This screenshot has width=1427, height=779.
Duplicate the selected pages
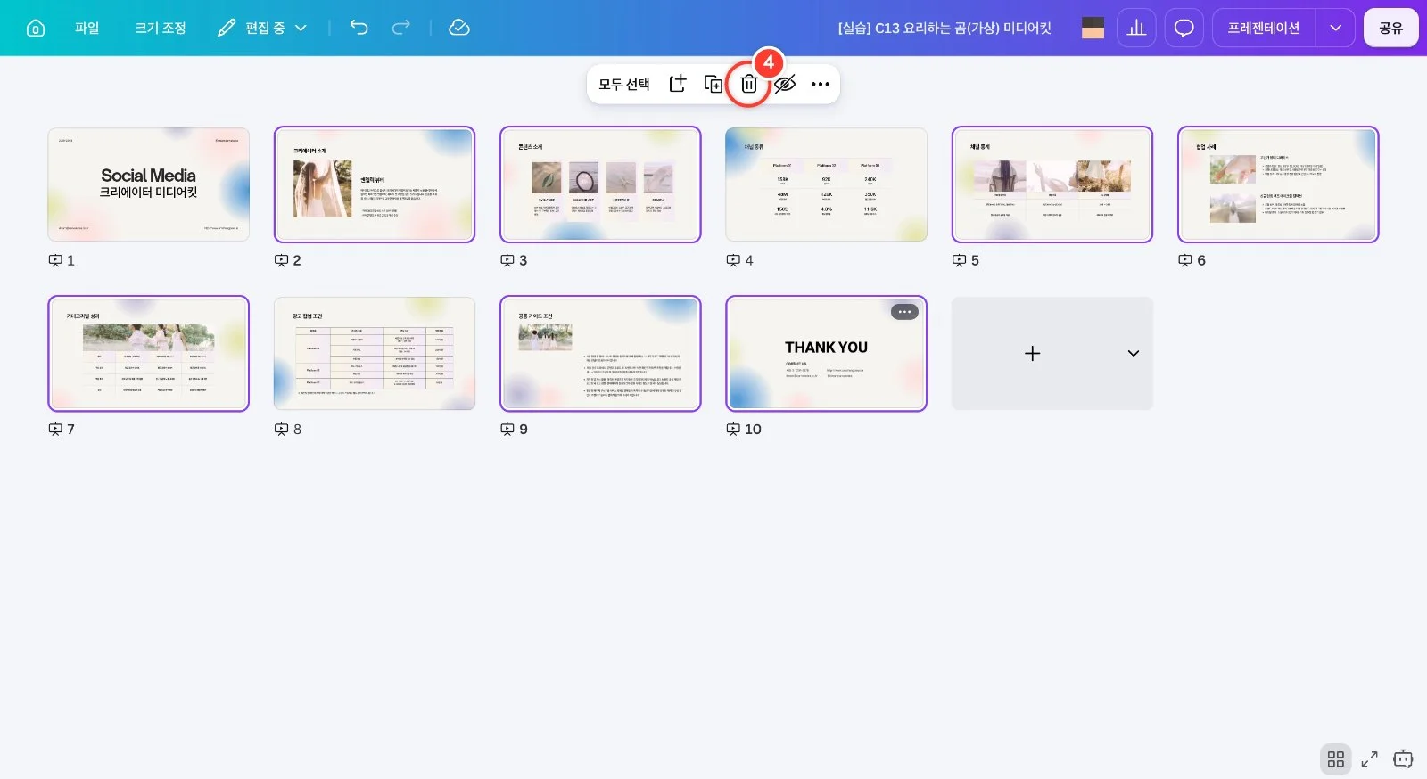tap(713, 84)
